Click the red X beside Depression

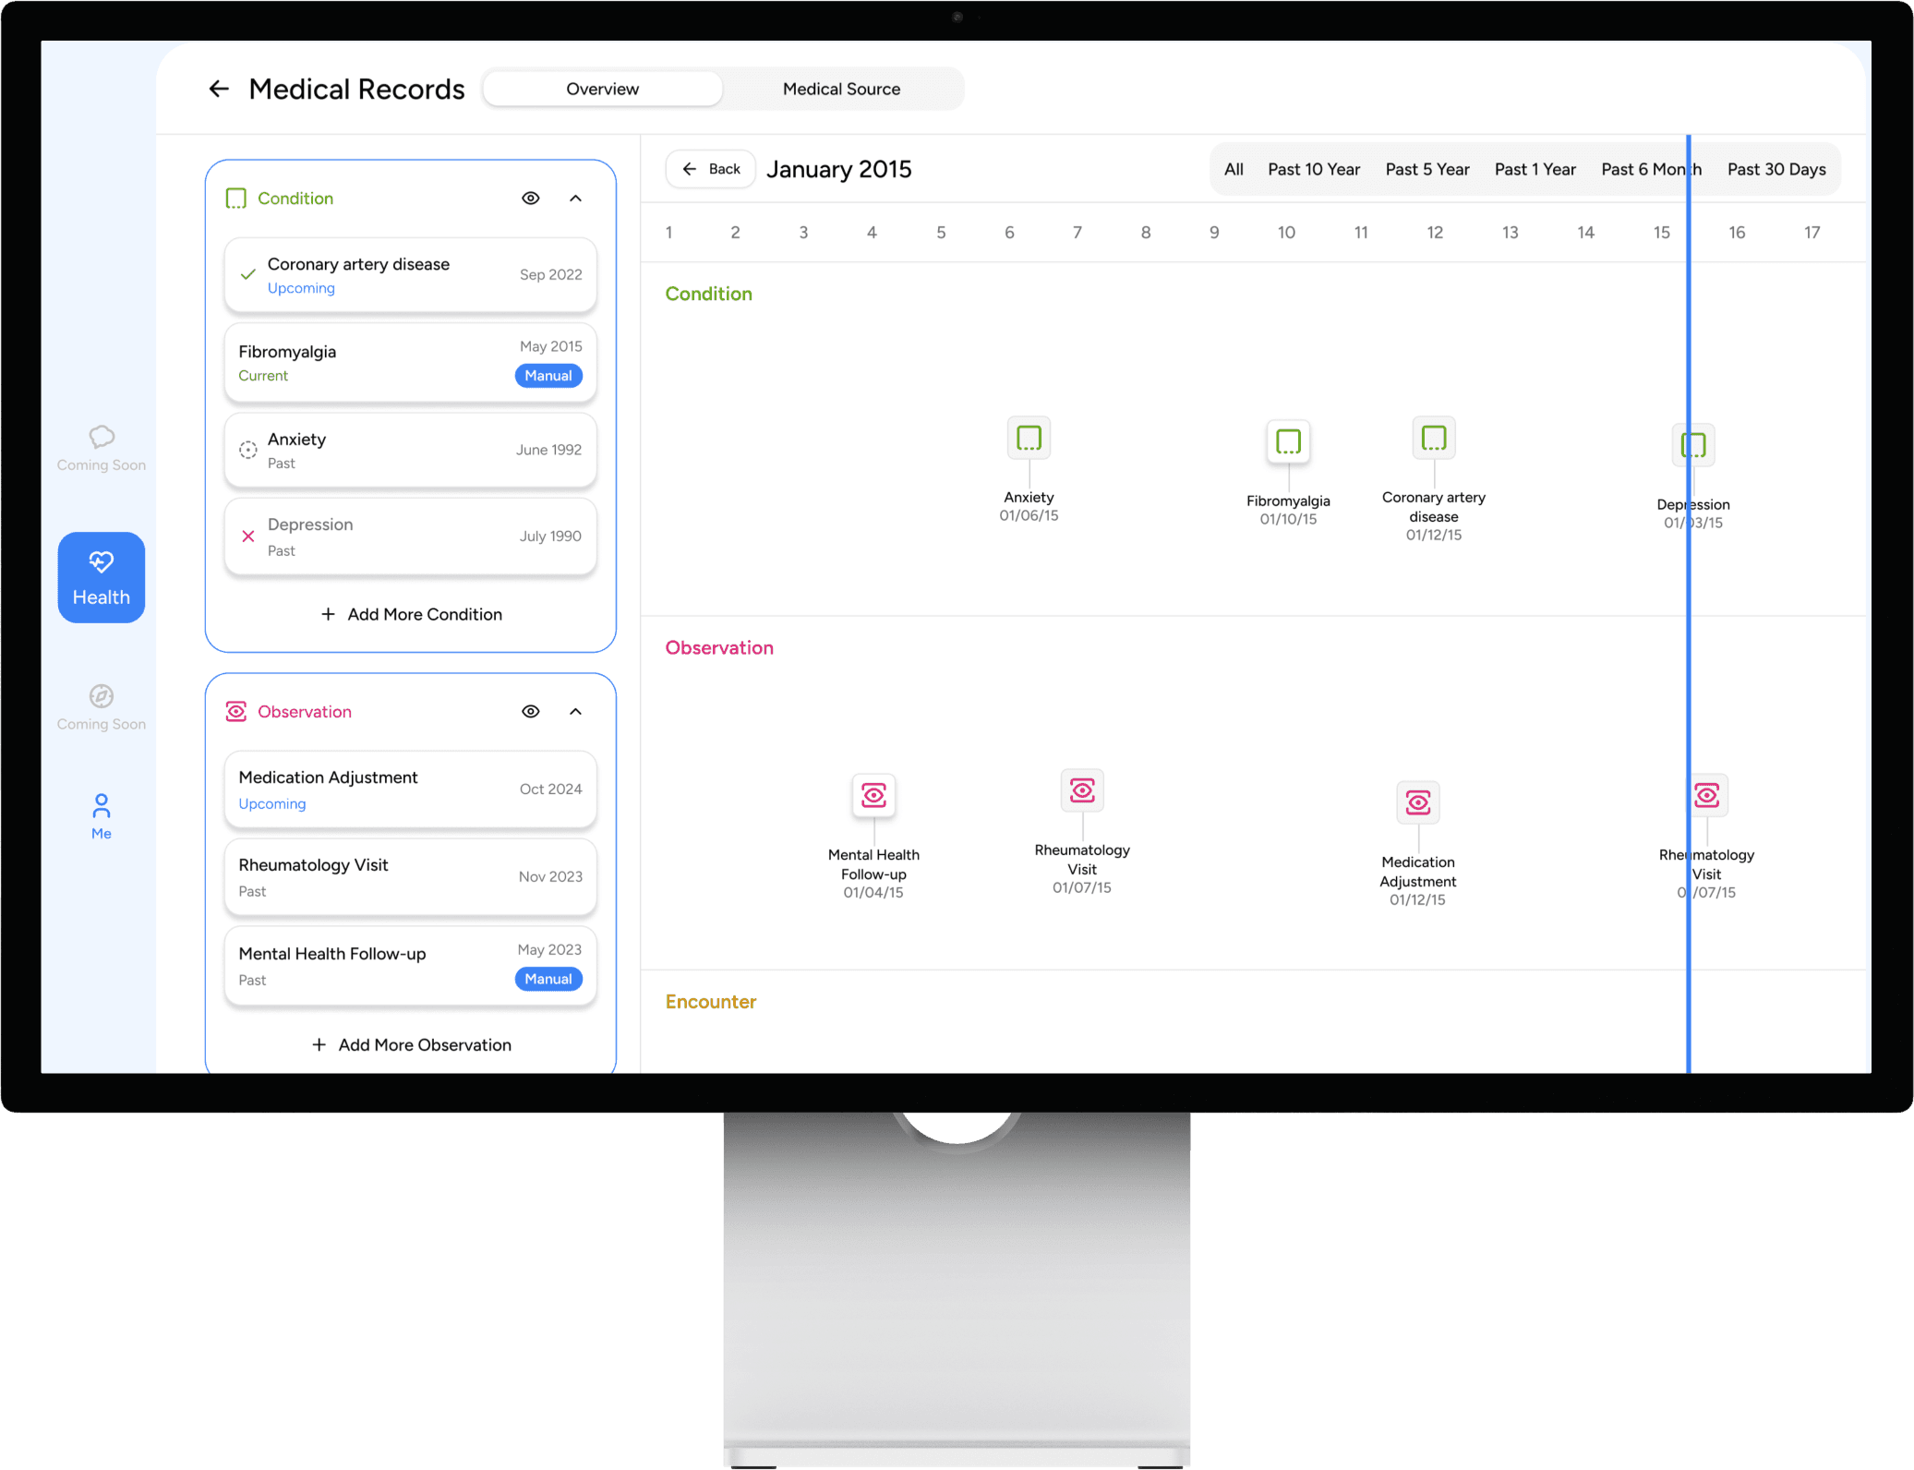pos(247,536)
